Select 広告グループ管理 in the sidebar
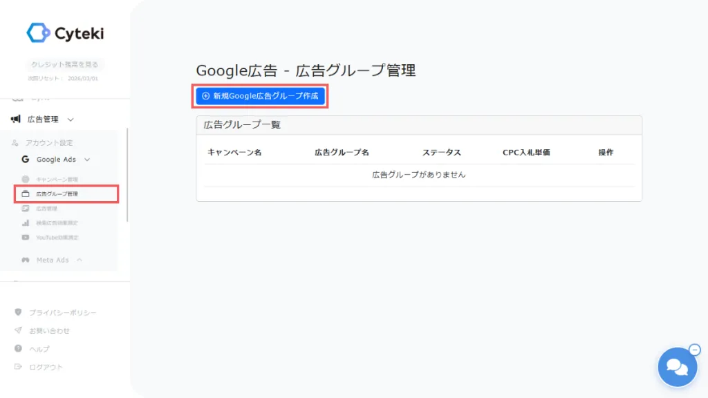708x398 pixels. (x=57, y=194)
